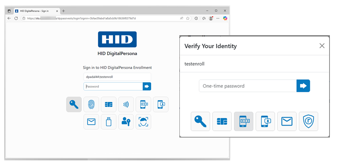Select shield icon in Verify Your Identity
The width and height of the screenshot is (337, 163).
[308, 121]
